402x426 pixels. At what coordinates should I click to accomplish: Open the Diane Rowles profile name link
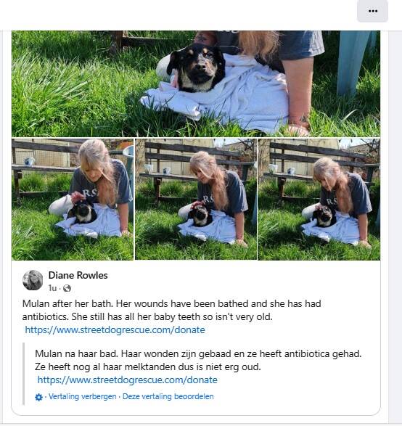click(78, 275)
